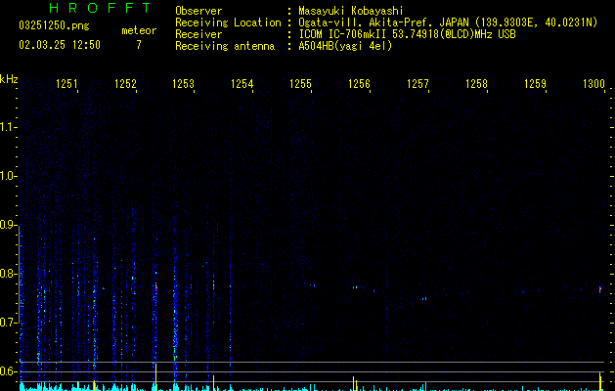Click the antenna value A504HB(yagi 4el)
Image resolution: width=615 pixels, height=391 pixels.
(345, 46)
